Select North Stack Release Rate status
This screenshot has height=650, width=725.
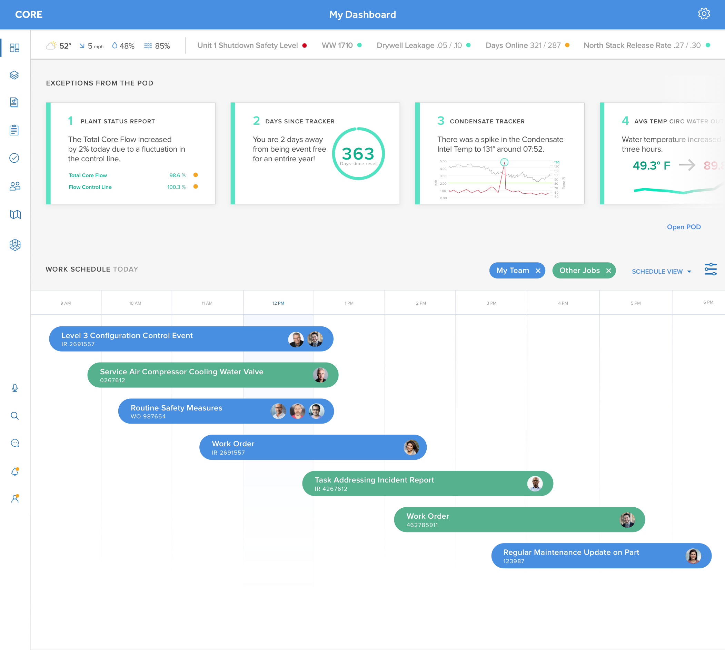pyautogui.click(x=646, y=45)
